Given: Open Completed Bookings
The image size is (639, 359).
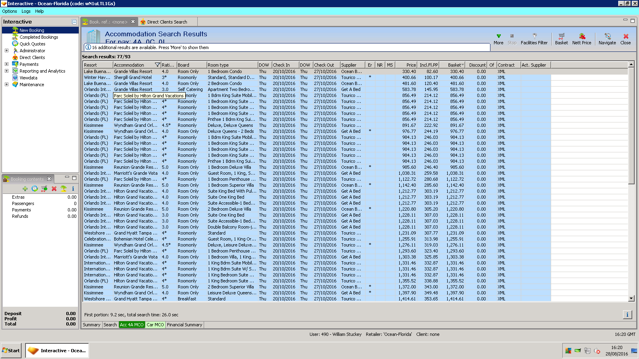Looking at the screenshot, I should click(39, 37).
